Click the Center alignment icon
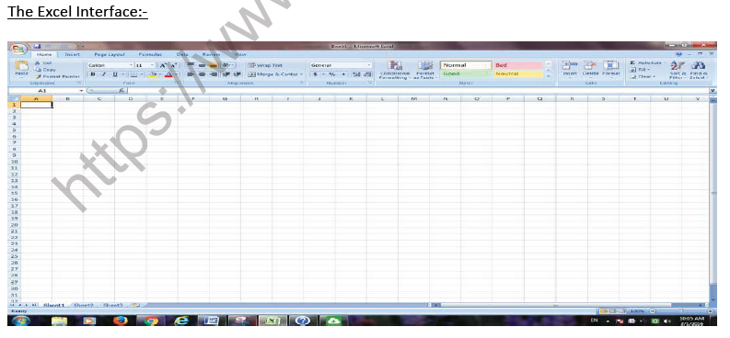This screenshot has height=338, width=730. 202,74
